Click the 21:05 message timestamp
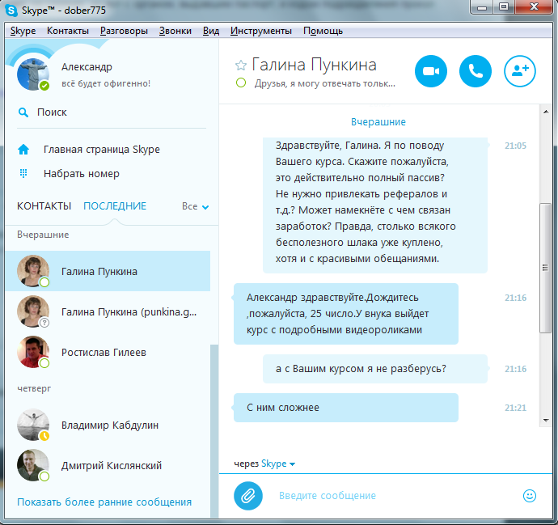This screenshot has width=558, height=525. (515, 146)
